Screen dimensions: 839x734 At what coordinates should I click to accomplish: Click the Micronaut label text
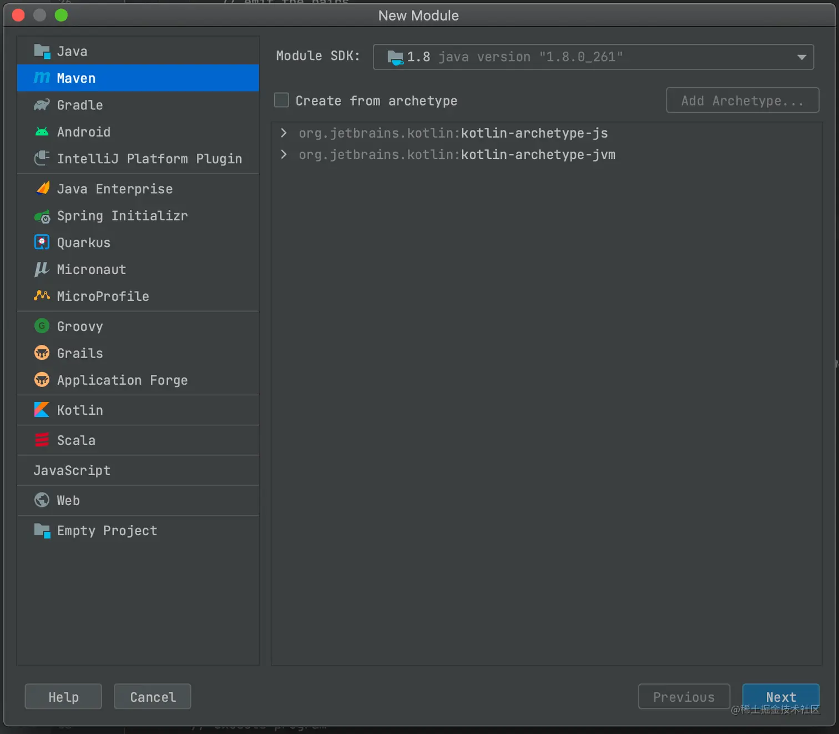(x=92, y=269)
